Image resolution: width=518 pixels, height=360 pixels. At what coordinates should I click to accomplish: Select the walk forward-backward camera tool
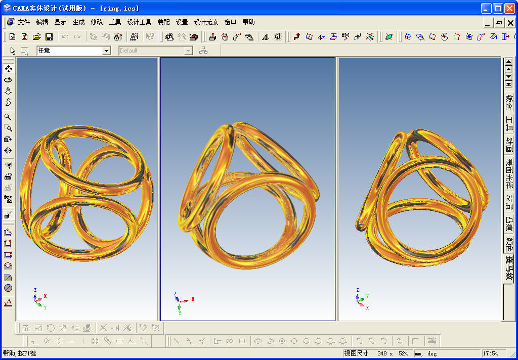tap(8, 91)
